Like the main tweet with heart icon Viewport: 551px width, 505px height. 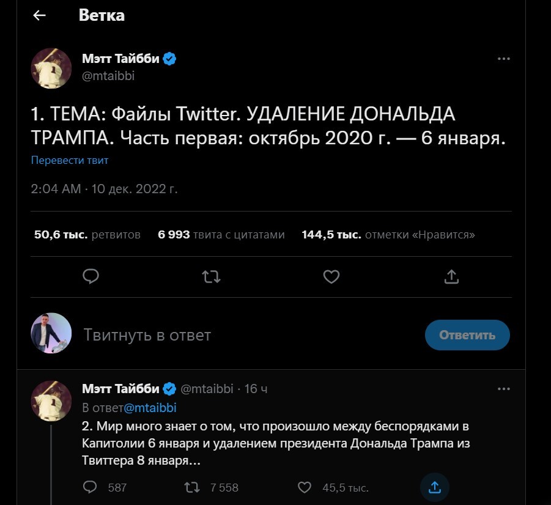pyautogui.click(x=331, y=277)
